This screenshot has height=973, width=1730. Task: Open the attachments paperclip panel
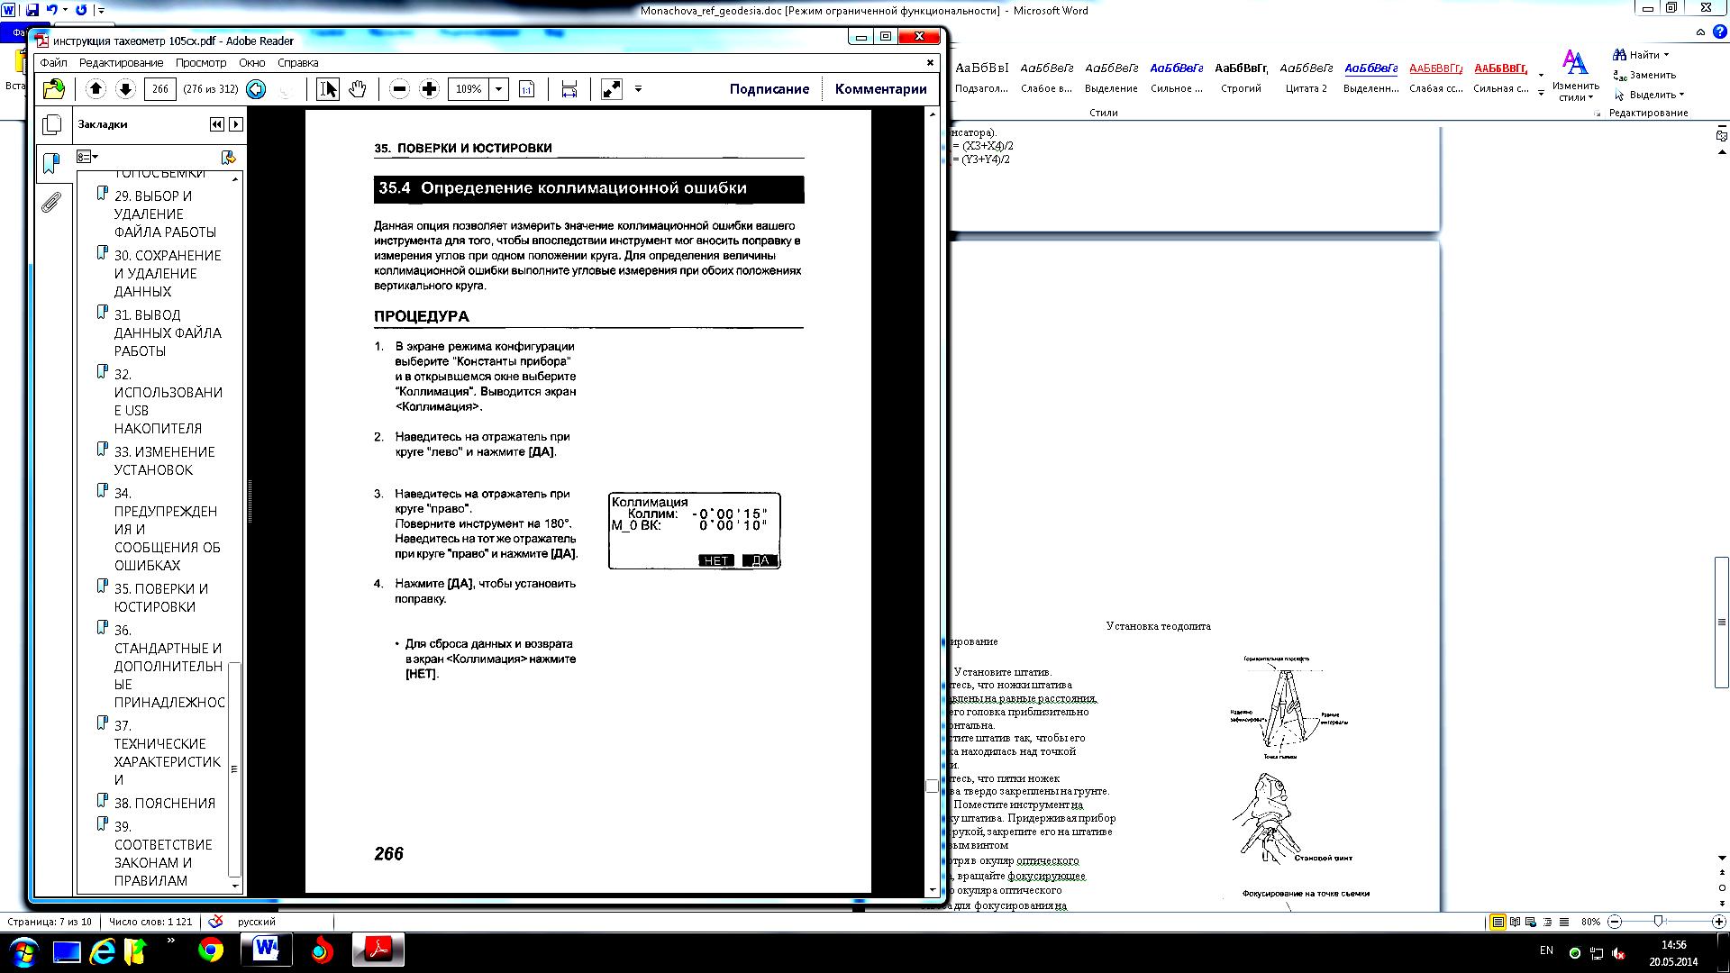pos(52,203)
